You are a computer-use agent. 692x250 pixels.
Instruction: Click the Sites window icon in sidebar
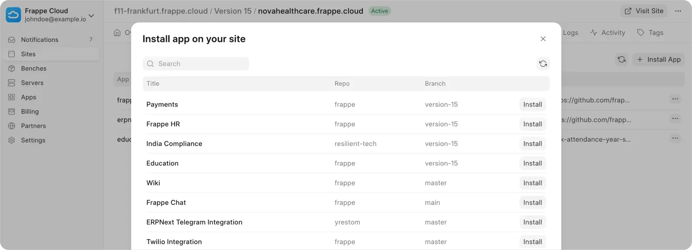[12, 54]
